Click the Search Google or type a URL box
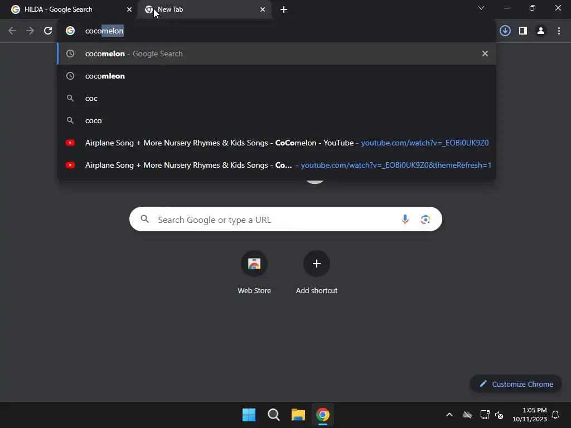 (285, 219)
